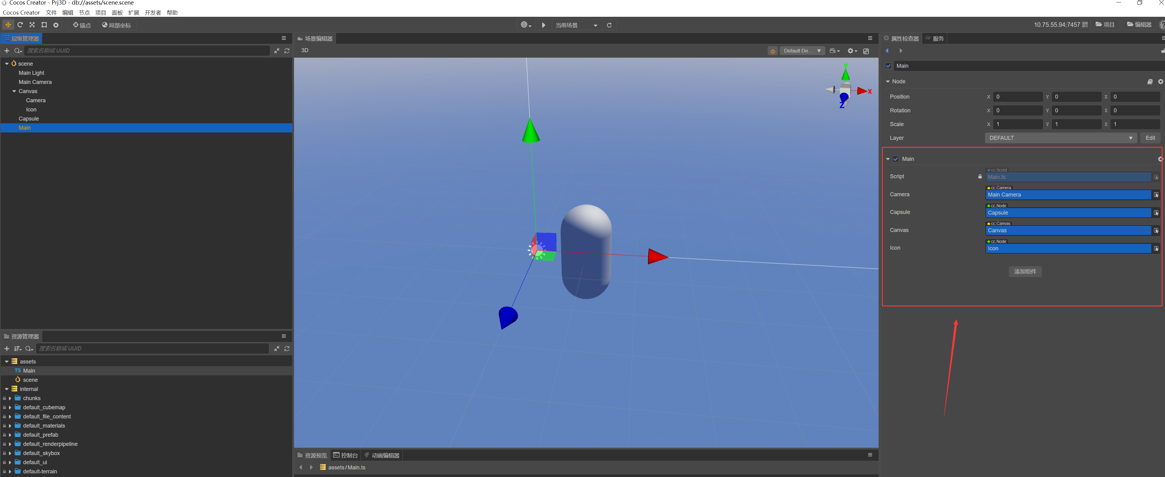The width and height of the screenshot is (1165, 477).
Task: Open the 扩展 menu
Action: click(133, 13)
